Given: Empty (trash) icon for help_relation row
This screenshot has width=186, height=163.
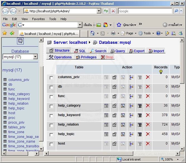Looking at the screenshot, I should 140,125.
